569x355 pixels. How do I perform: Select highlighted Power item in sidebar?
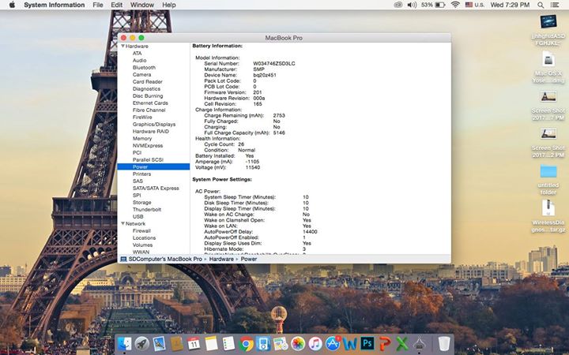pos(153,166)
